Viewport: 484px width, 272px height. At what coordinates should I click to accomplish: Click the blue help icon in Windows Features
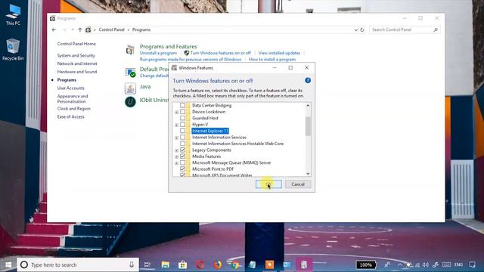pos(308,81)
